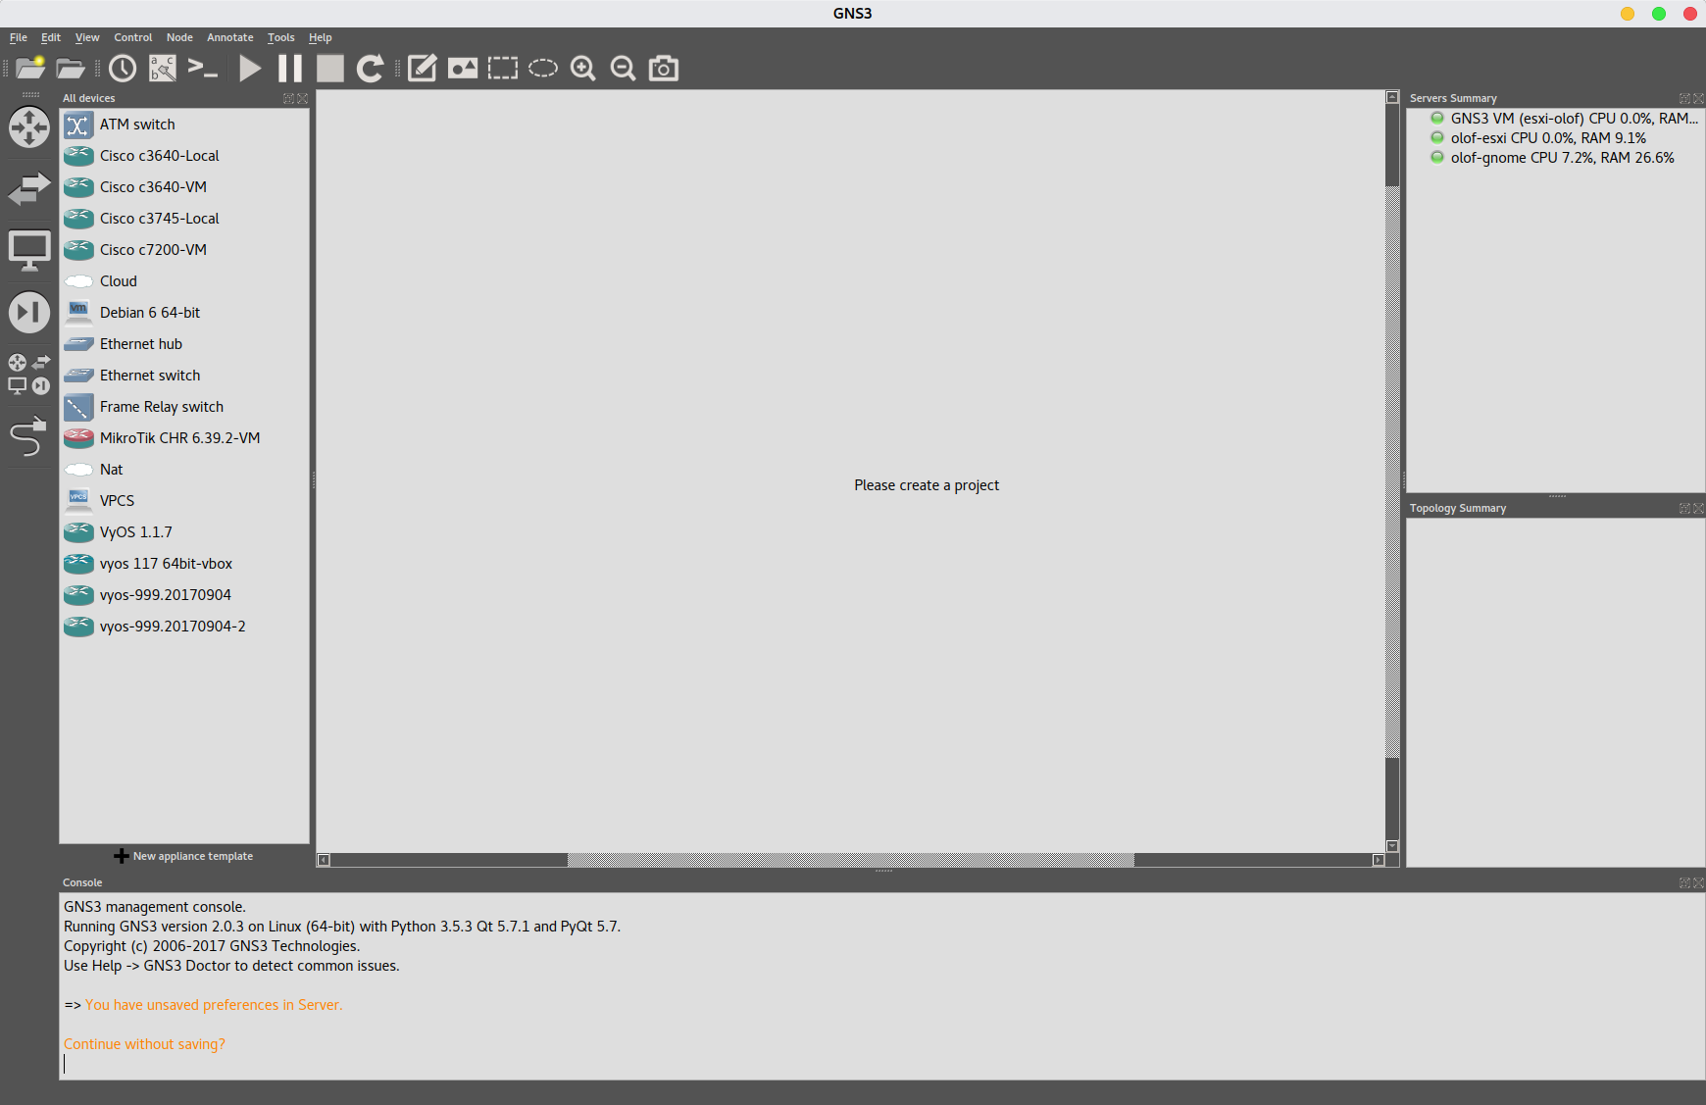1706x1105 pixels.
Task: Click New appliance template button
Action: point(183,856)
